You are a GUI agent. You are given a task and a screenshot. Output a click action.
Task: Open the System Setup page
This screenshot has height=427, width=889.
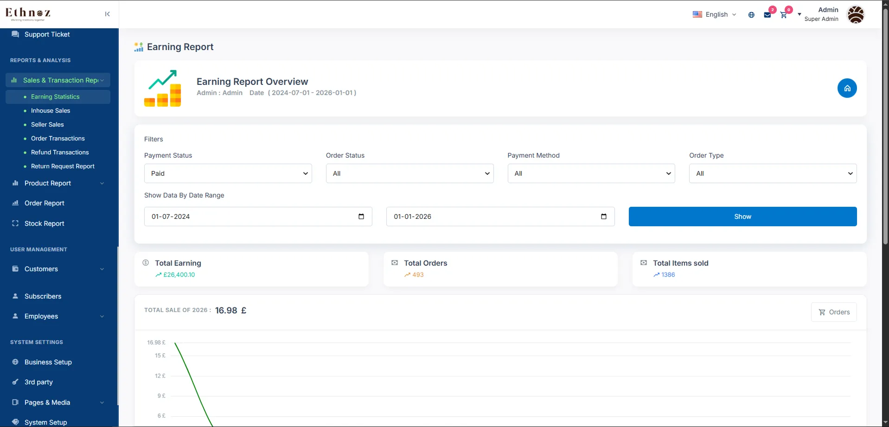(x=45, y=422)
